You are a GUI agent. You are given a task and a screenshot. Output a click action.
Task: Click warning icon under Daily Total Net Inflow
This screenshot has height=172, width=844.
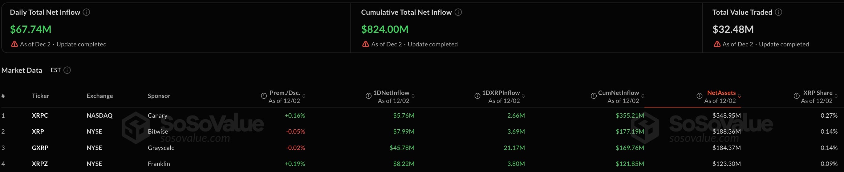(14, 44)
